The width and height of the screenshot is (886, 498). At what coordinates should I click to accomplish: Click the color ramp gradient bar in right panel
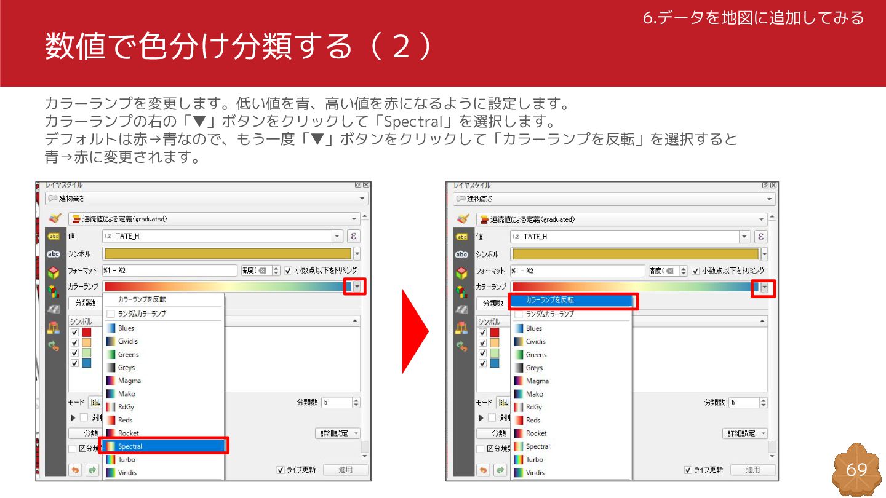point(636,287)
